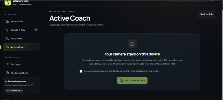Image resolution: width=223 pixels, height=100 pixels.
Task: Click the MOVEMENT INTELLIGENCE label
Action: click(62, 12)
